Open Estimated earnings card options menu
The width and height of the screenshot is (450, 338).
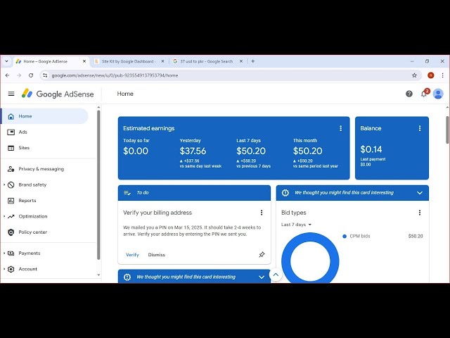tap(340, 128)
